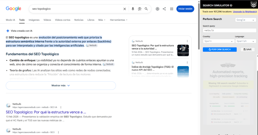This screenshot has height=135, width=258.
Task: Switch to Imágenes tab
Action: coord(34,20)
